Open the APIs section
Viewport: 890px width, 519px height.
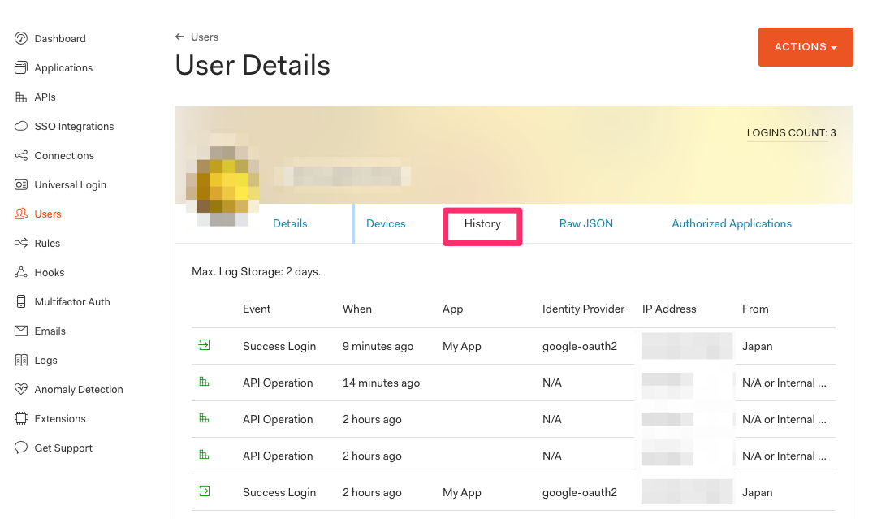pos(46,97)
